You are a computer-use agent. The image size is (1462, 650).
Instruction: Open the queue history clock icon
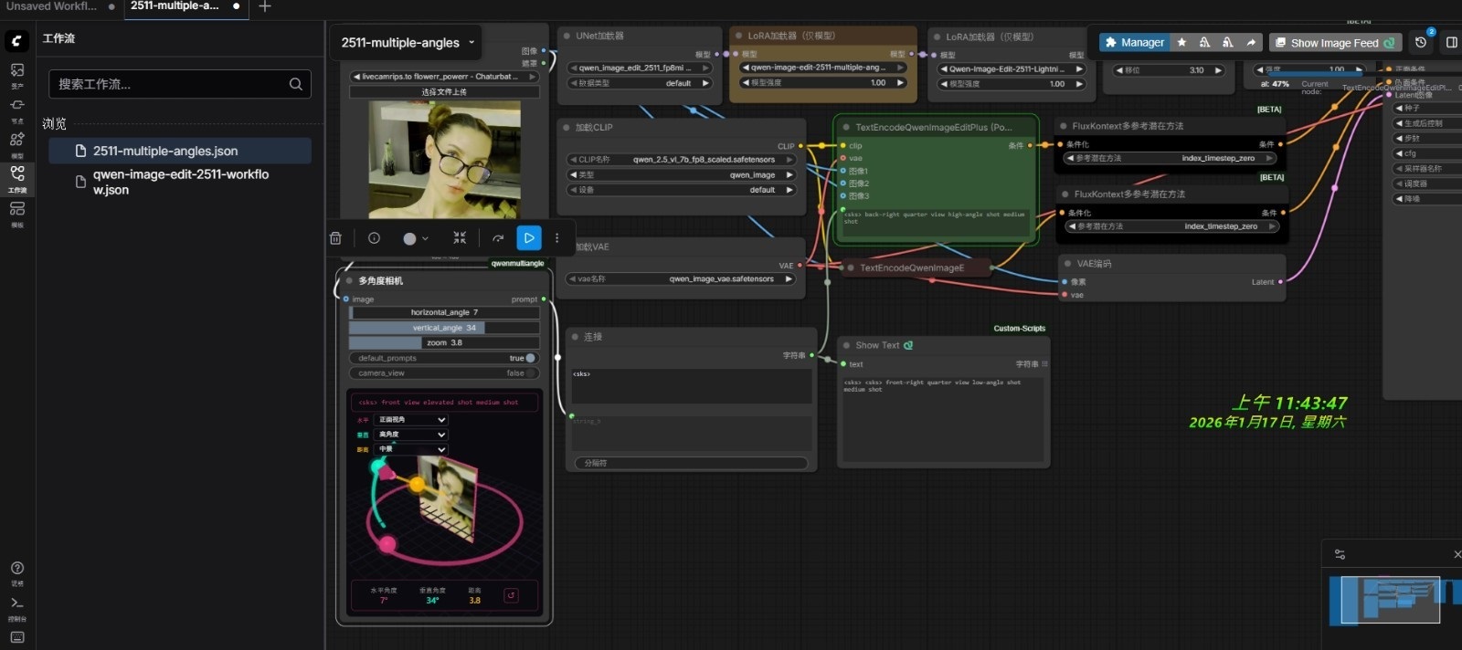[1420, 42]
